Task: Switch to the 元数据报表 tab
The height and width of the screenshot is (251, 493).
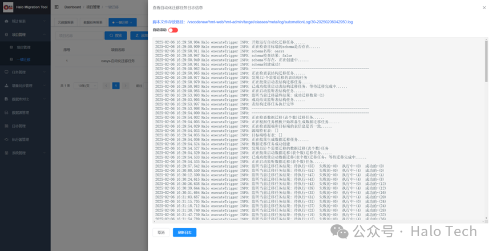Action: click(66, 22)
